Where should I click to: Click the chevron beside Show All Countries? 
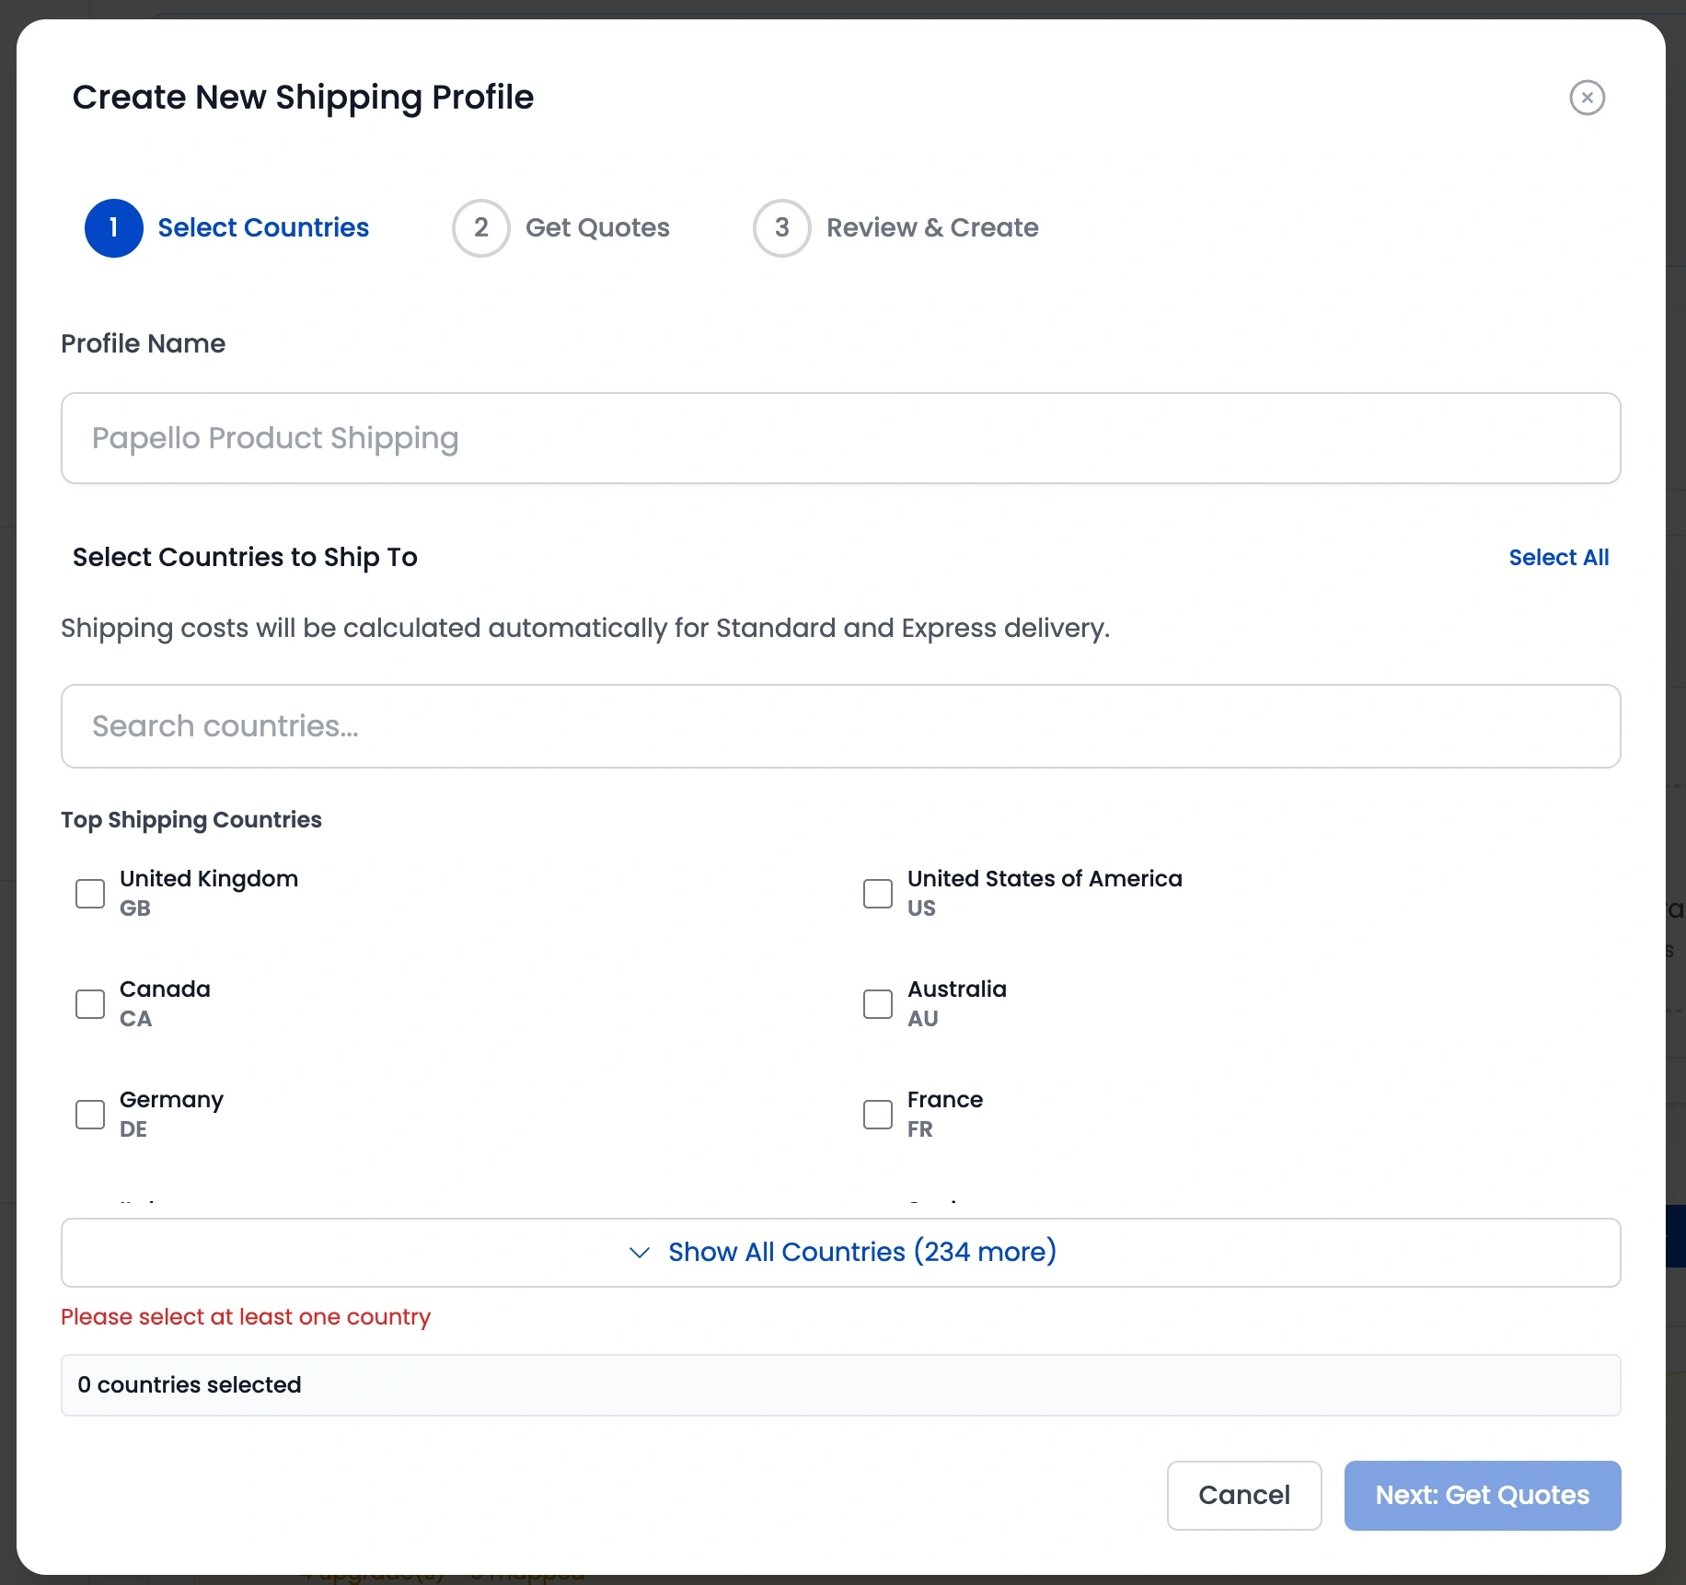point(640,1252)
